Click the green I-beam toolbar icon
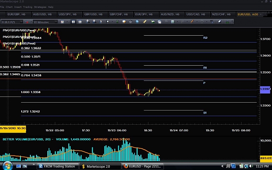The width and height of the screenshot is (272, 170). (x=118, y=22)
